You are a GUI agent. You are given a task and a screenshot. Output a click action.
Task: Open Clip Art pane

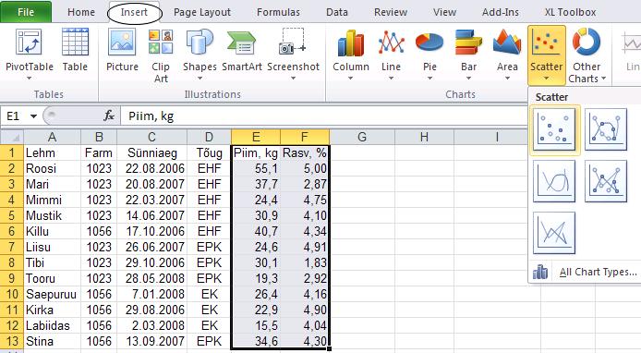pyautogui.click(x=161, y=43)
